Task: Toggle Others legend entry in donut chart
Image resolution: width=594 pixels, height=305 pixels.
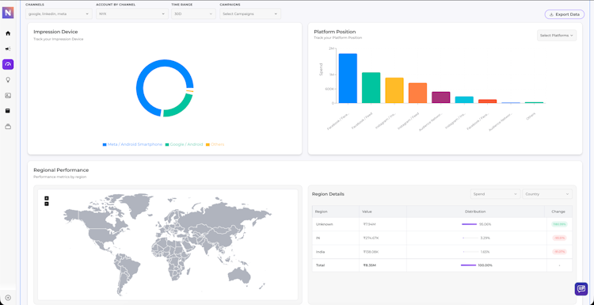Action: tap(215, 144)
